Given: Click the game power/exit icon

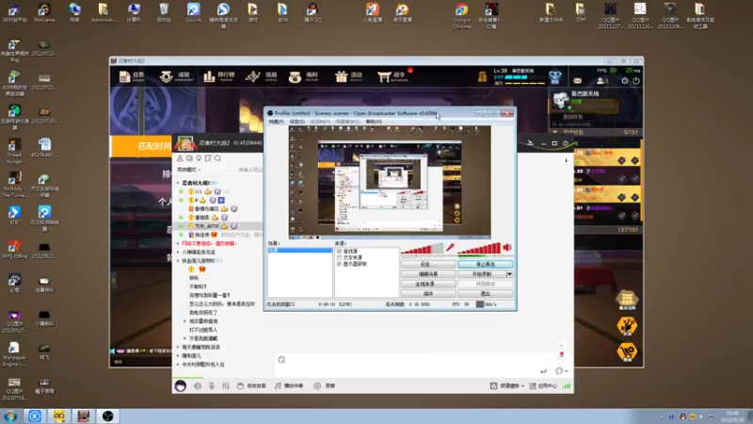Looking at the screenshot, I should (636, 81).
